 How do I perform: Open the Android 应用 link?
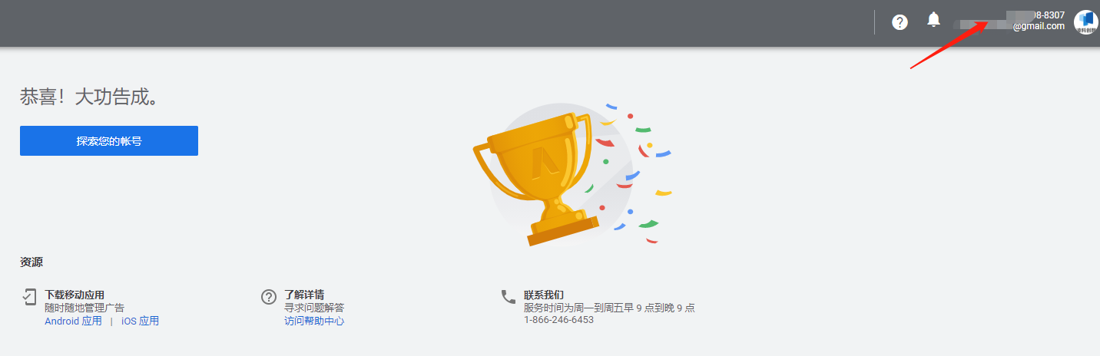coord(73,321)
